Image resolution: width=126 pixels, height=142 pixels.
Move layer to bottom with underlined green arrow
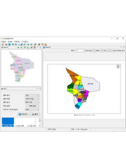click(x=28, y=48)
